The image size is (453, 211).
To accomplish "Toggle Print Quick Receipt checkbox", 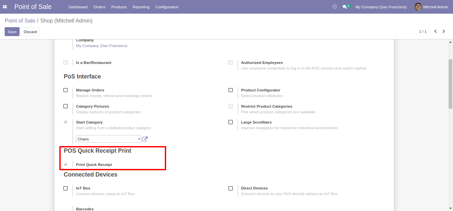I will click(x=66, y=165).
